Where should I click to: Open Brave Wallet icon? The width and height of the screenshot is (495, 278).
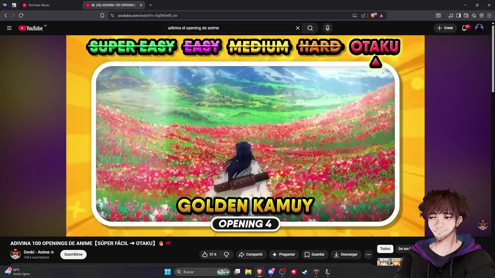[x=466, y=15]
